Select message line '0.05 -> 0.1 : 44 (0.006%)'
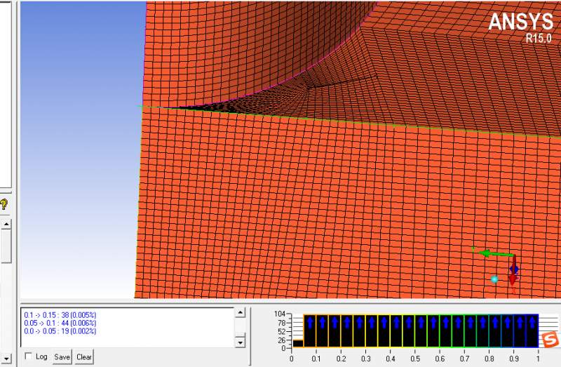Viewport: 561px width, 367px height. [60, 323]
